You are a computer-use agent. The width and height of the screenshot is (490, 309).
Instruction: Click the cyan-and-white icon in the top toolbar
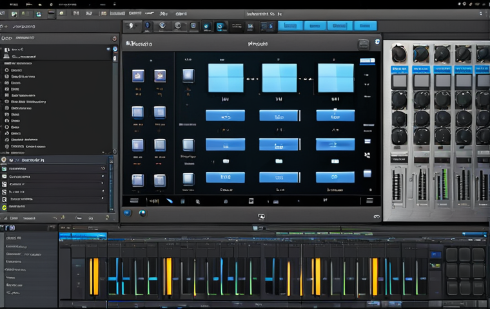tap(39, 14)
